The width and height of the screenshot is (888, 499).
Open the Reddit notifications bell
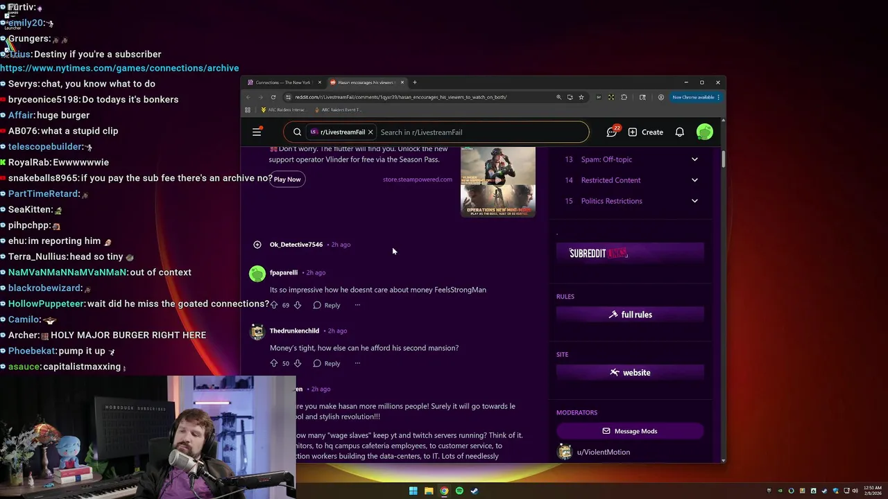pyautogui.click(x=680, y=132)
